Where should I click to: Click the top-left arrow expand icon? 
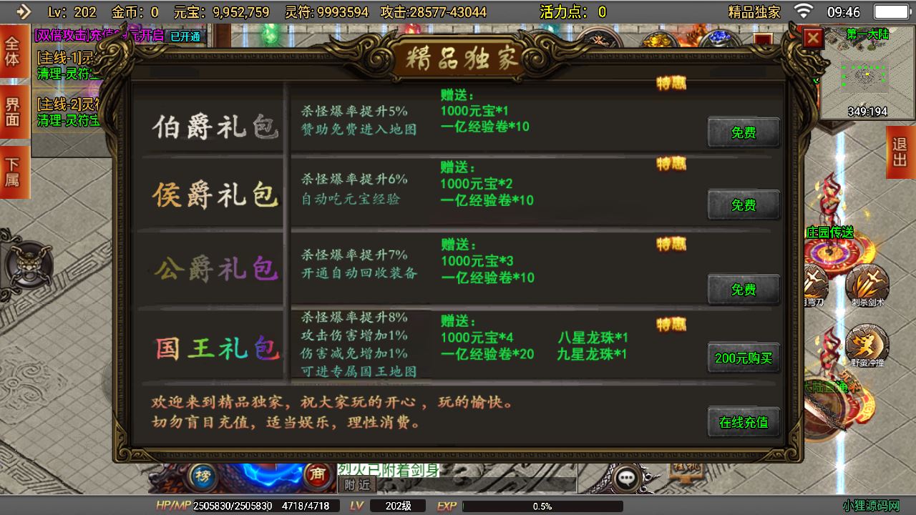pyautogui.click(x=23, y=11)
